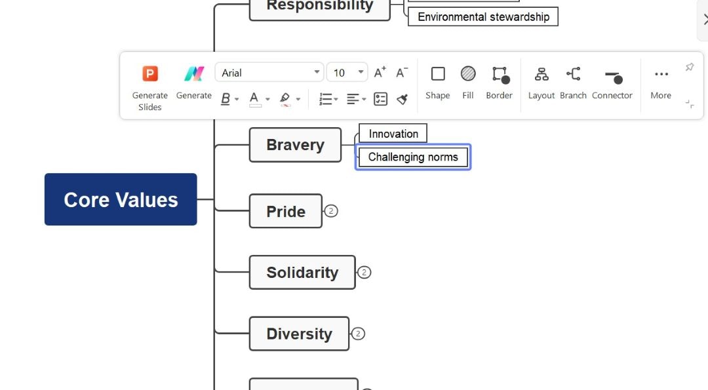Screen dimensions: 708x390
Task: Toggle bold text formatting
Action: pos(226,99)
